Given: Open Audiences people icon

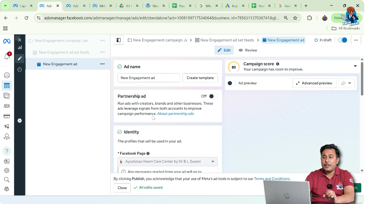Looking at the screenshot, I should [x=7, y=106].
